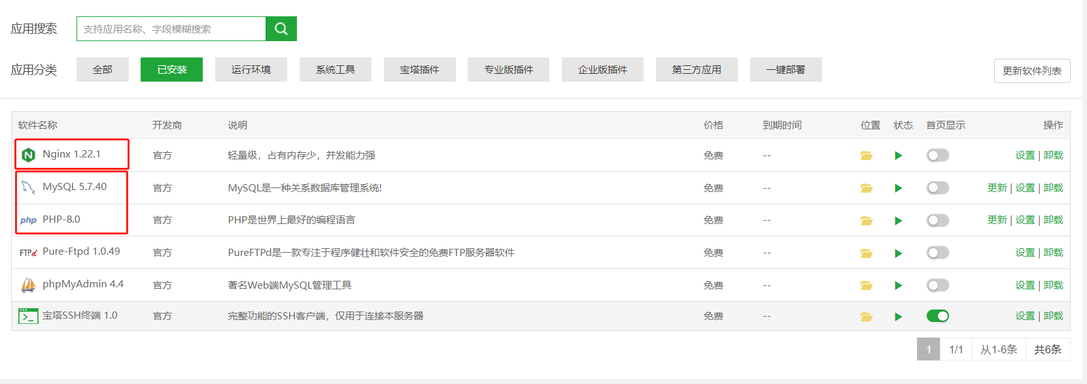This screenshot has height=384, width=1087.
Task: Open the MySQL install folder icon
Action: click(867, 188)
